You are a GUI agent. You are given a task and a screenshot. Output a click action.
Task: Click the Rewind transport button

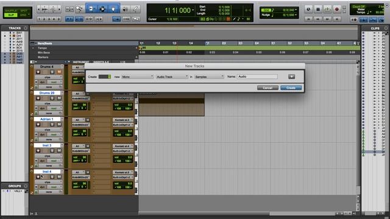point(318,19)
